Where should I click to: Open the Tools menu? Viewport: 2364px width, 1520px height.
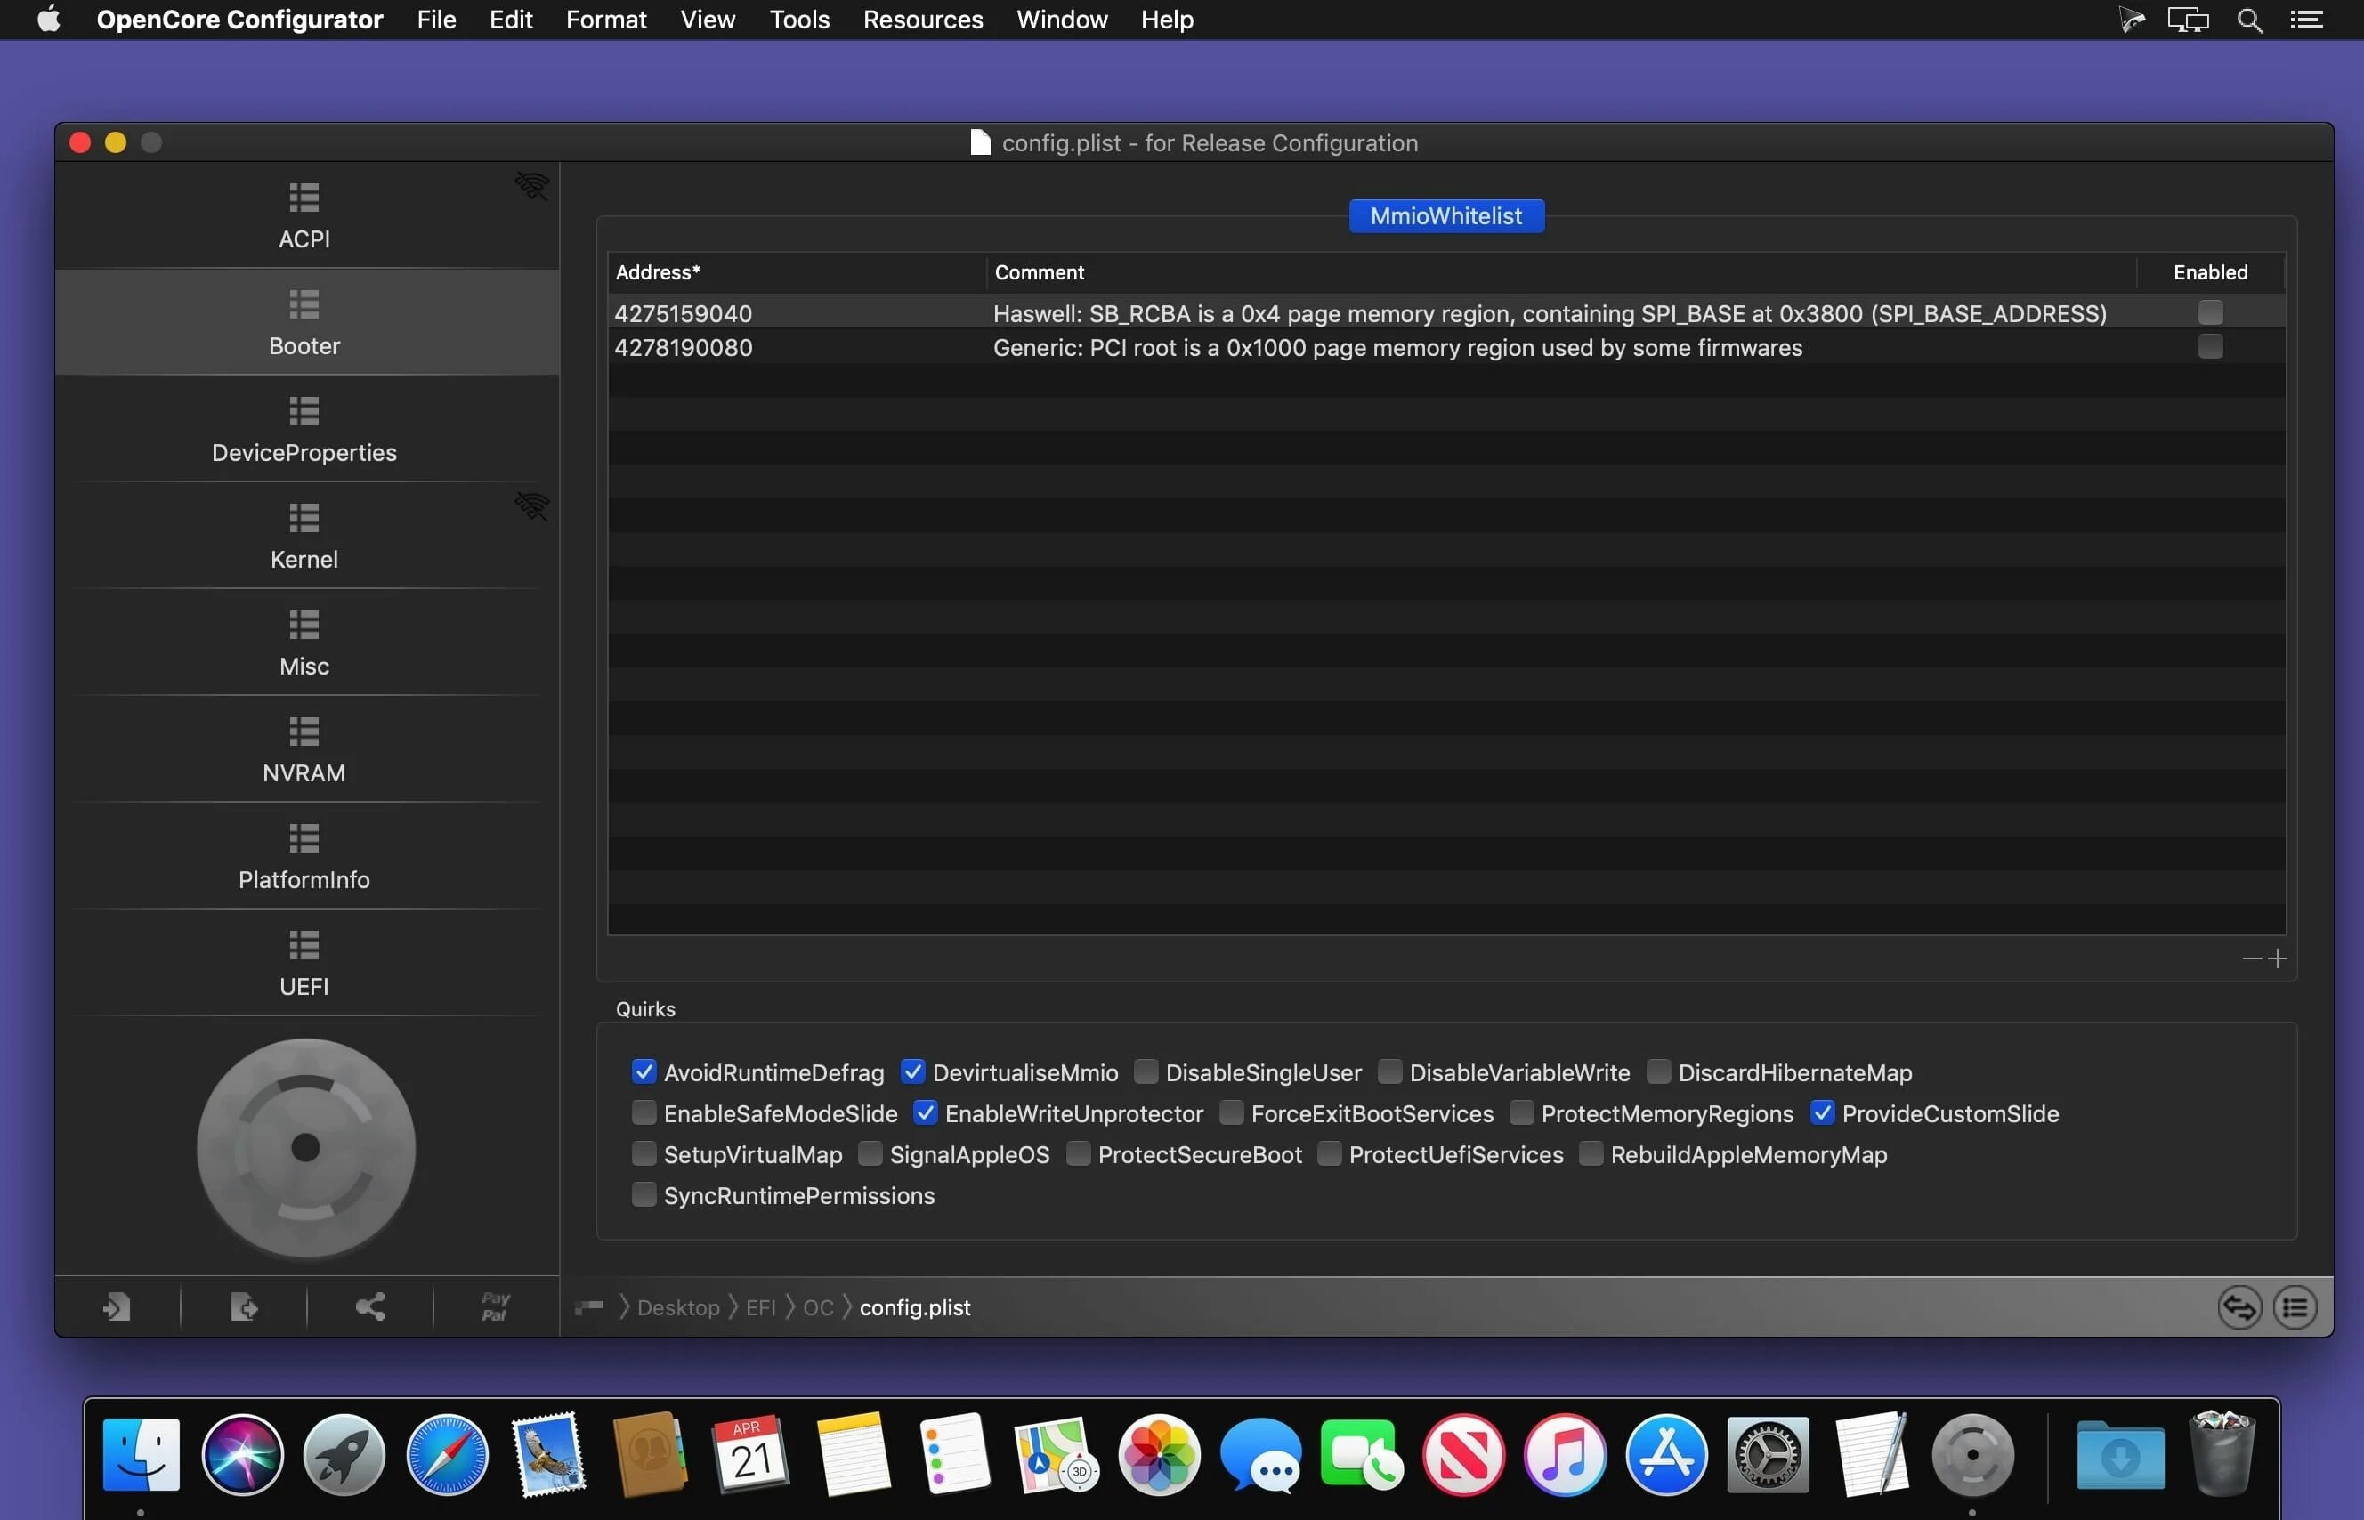tap(798, 19)
